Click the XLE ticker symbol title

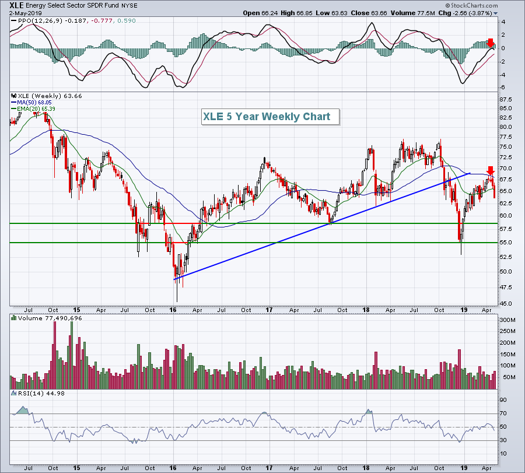coord(16,5)
